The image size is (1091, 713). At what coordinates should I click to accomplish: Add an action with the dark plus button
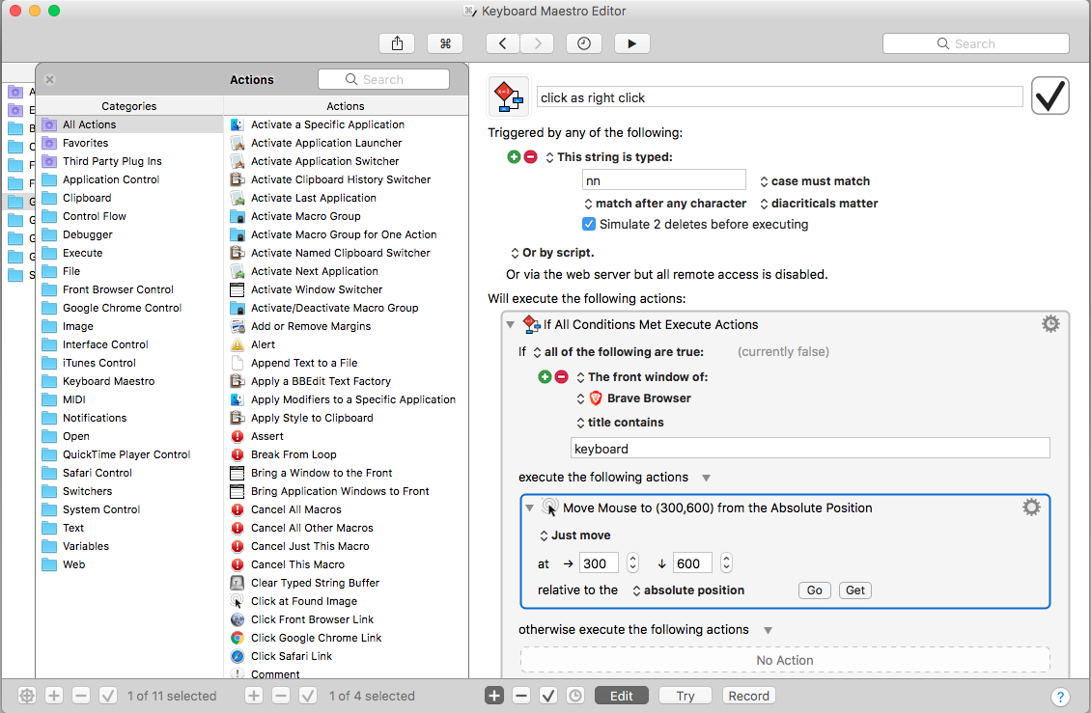[x=494, y=696]
